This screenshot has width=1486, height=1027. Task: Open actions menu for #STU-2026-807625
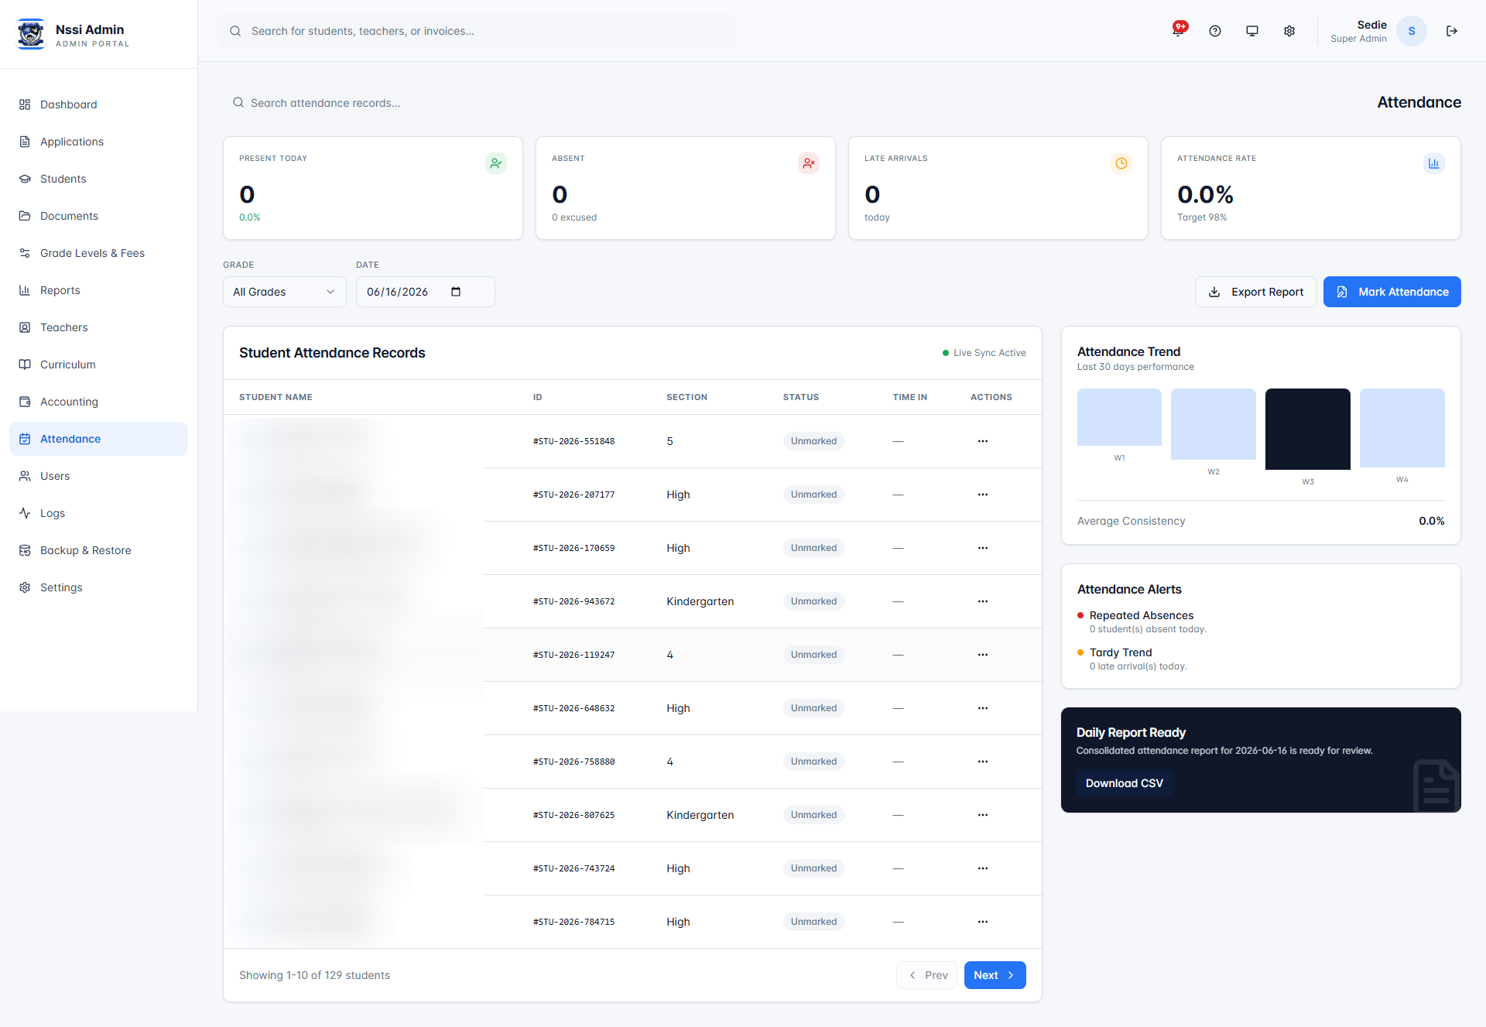click(x=983, y=815)
